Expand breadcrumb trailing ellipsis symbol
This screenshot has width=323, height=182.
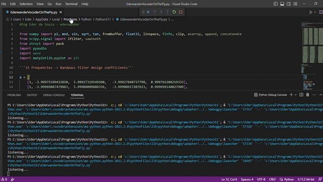click(172, 19)
